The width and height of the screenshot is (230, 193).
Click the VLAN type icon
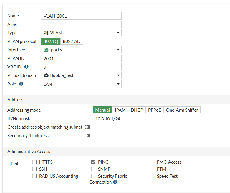pyautogui.click(x=46, y=33)
